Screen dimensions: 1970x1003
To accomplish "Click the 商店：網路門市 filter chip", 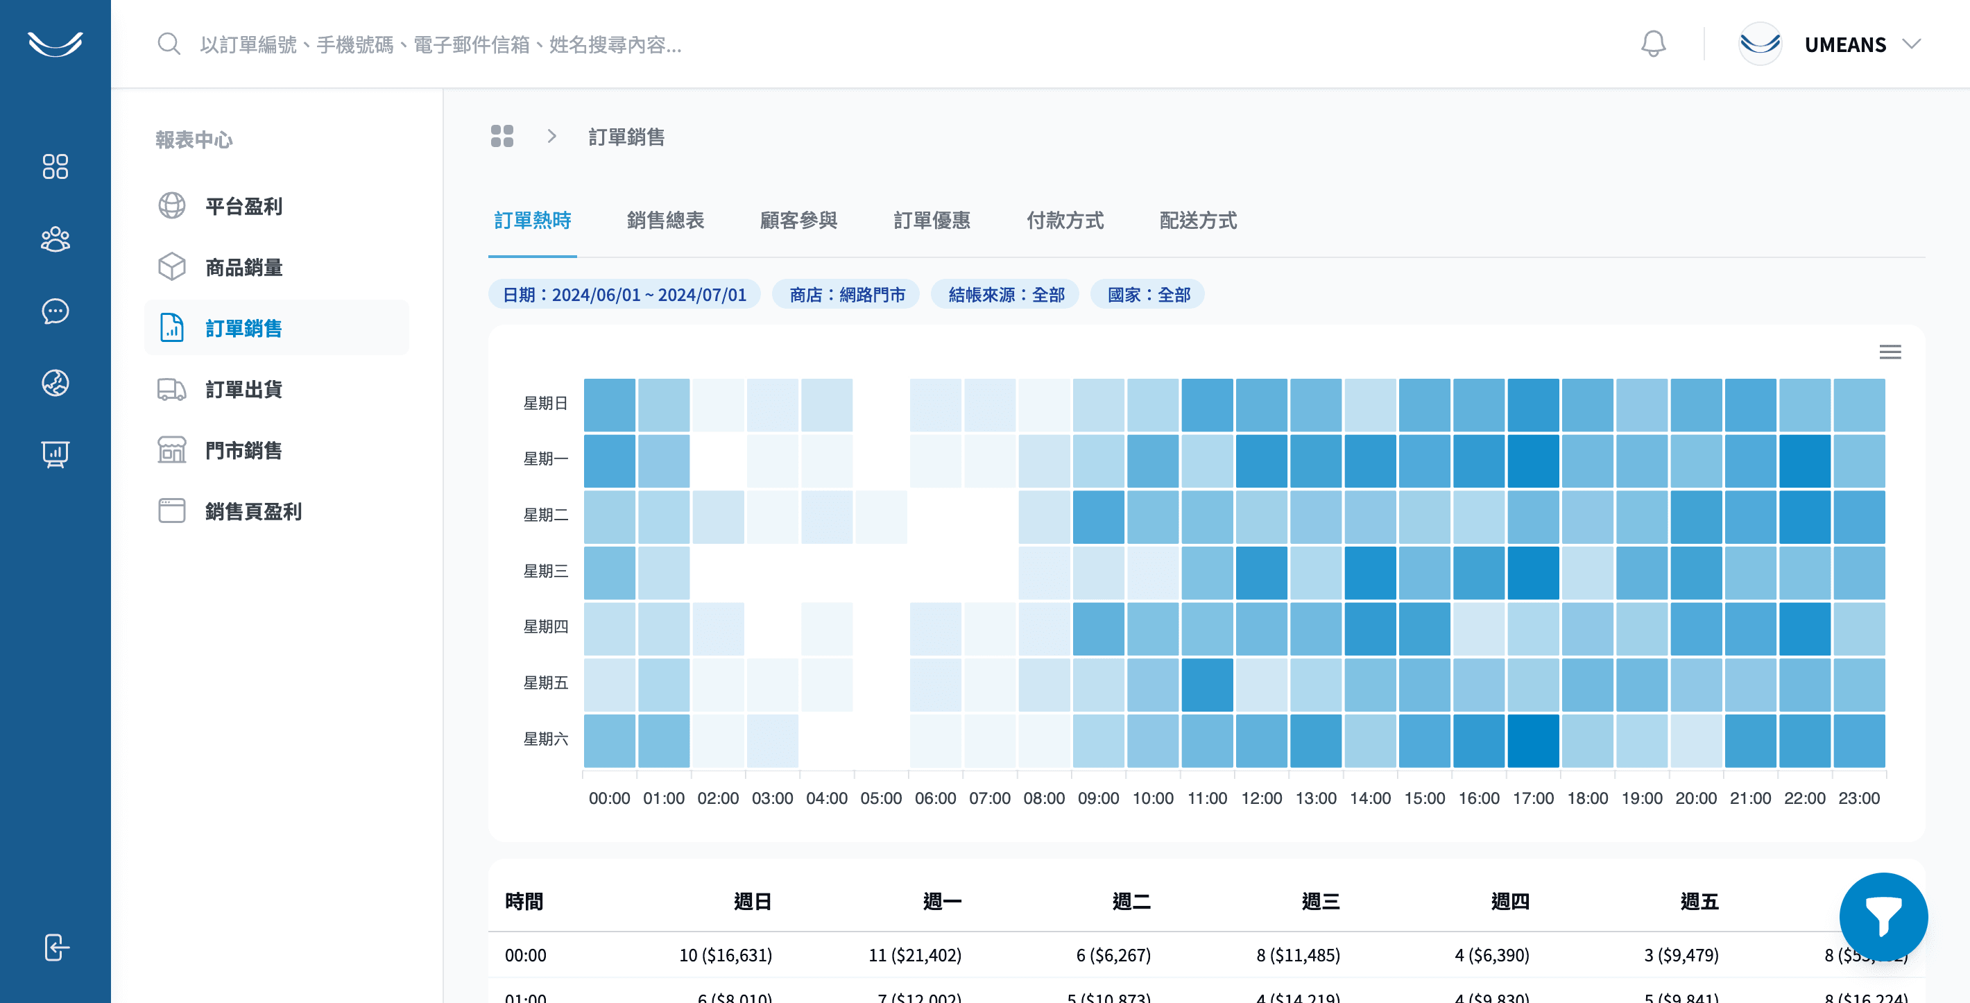I will (x=846, y=294).
